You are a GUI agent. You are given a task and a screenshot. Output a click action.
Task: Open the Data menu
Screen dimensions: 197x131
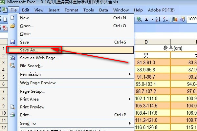(x=103, y=10)
